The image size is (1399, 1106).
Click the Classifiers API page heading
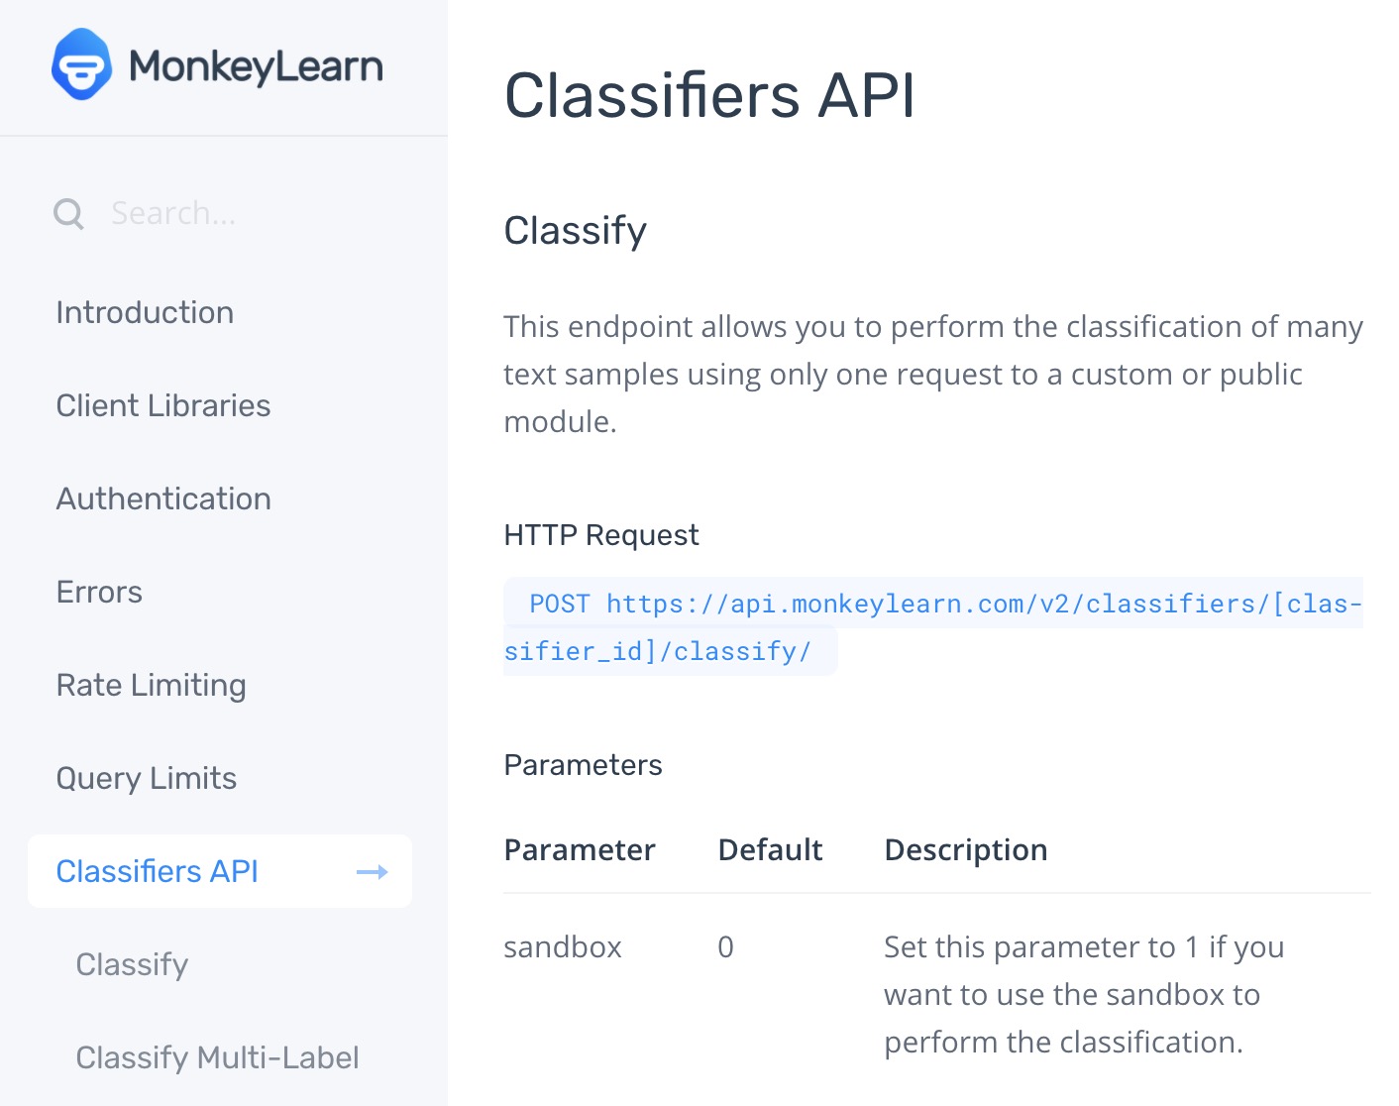[709, 96]
